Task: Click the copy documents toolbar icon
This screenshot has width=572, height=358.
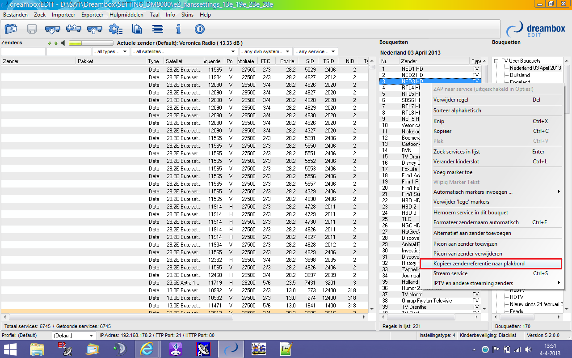Action: 137,30
